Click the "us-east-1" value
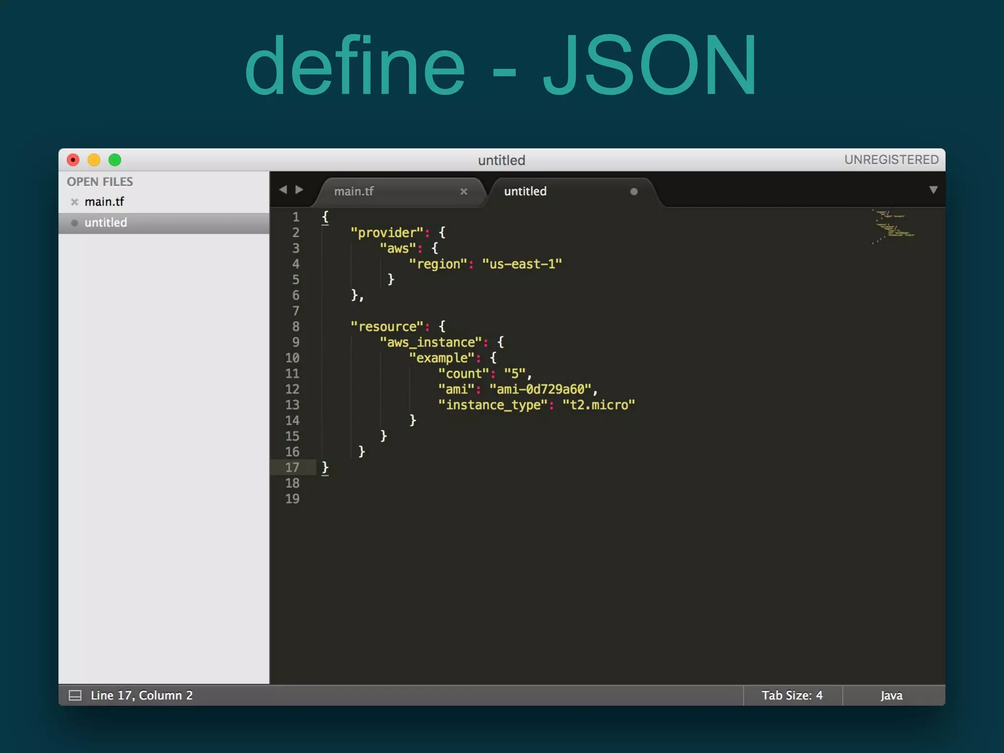 522,264
